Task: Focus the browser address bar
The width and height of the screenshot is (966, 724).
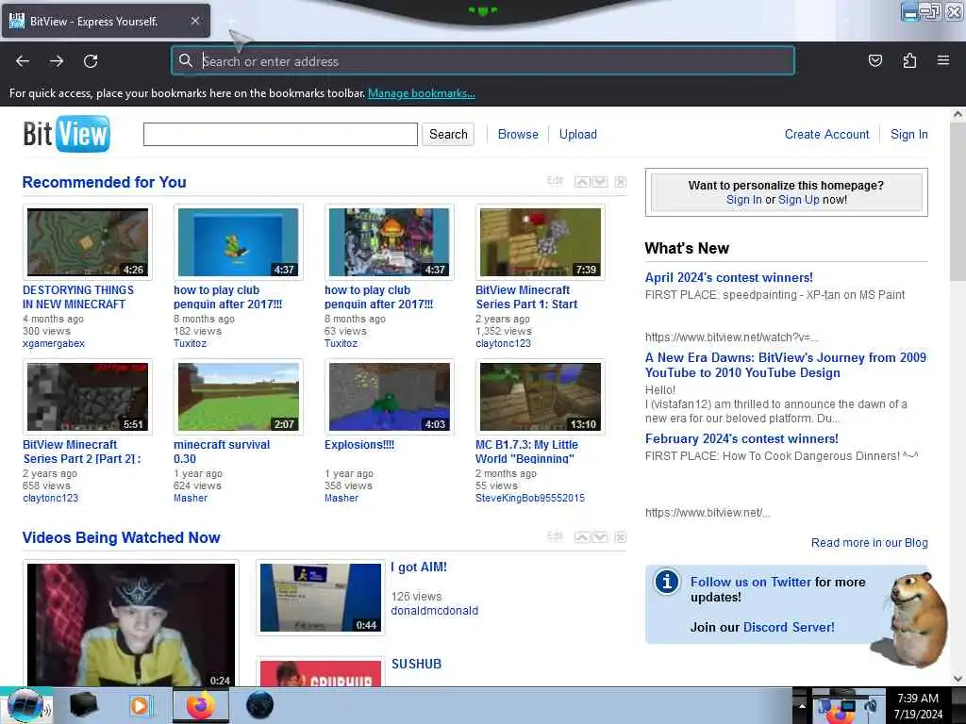Action: coord(483,61)
